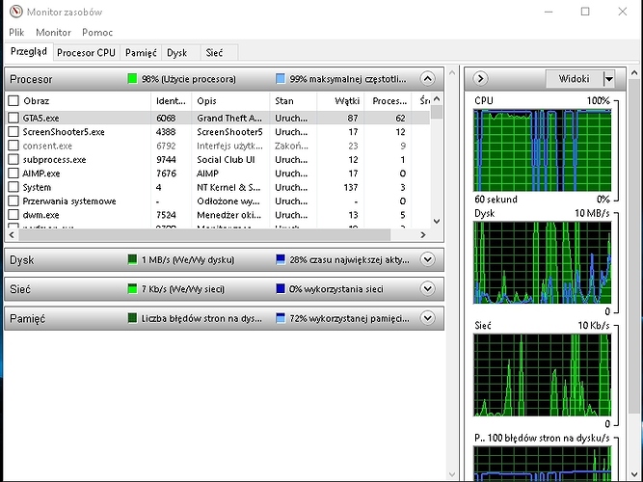
Task: Select the subprocess.exe process name
Action: click(54, 160)
